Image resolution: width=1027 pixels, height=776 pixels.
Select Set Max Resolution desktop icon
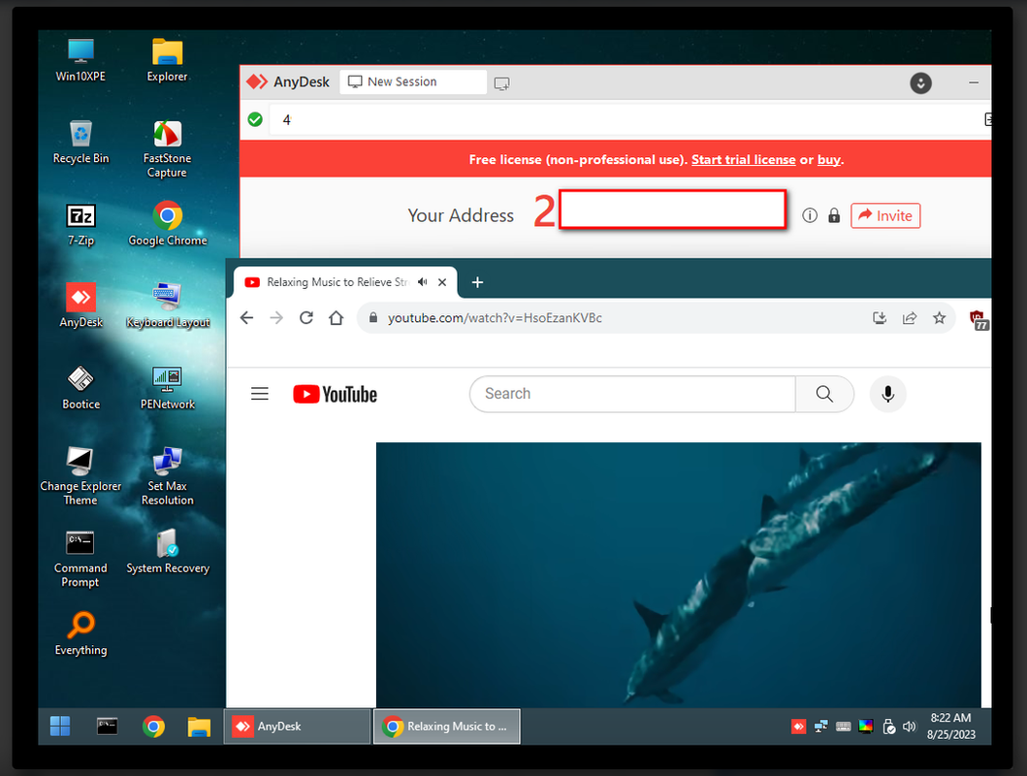tap(167, 476)
